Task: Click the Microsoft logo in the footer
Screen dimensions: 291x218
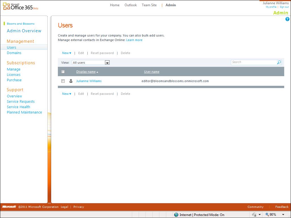Action: click(x=9, y=207)
